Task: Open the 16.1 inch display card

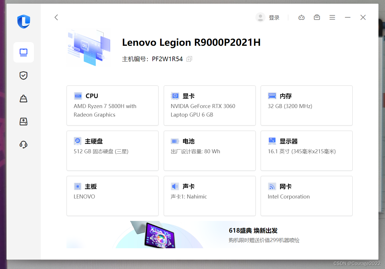Action: point(307,151)
